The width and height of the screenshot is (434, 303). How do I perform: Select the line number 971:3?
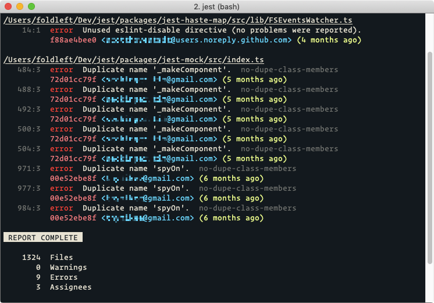(29, 169)
